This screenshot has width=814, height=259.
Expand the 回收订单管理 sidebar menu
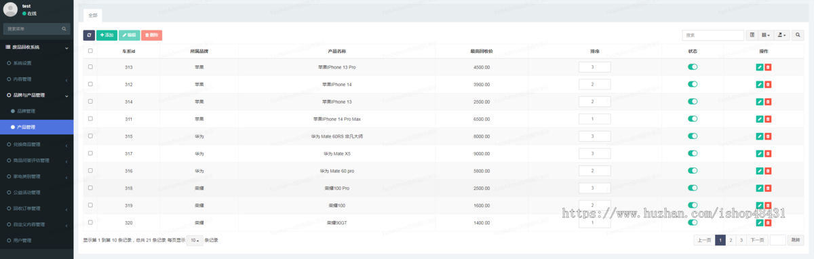(37, 208)
